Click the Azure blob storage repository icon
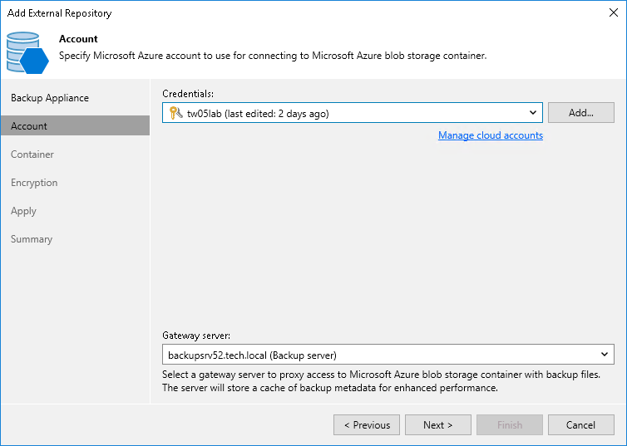This screenshot has width=627, height=446. click(x=27, y=53)
